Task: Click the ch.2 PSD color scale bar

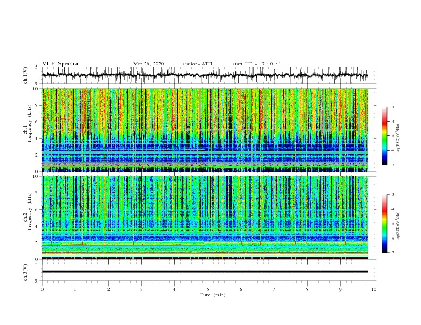Action: pos(384,224)
